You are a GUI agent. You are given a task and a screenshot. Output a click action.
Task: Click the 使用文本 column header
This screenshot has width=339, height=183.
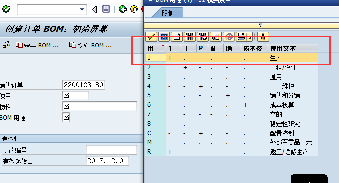[x=293, y=48]
